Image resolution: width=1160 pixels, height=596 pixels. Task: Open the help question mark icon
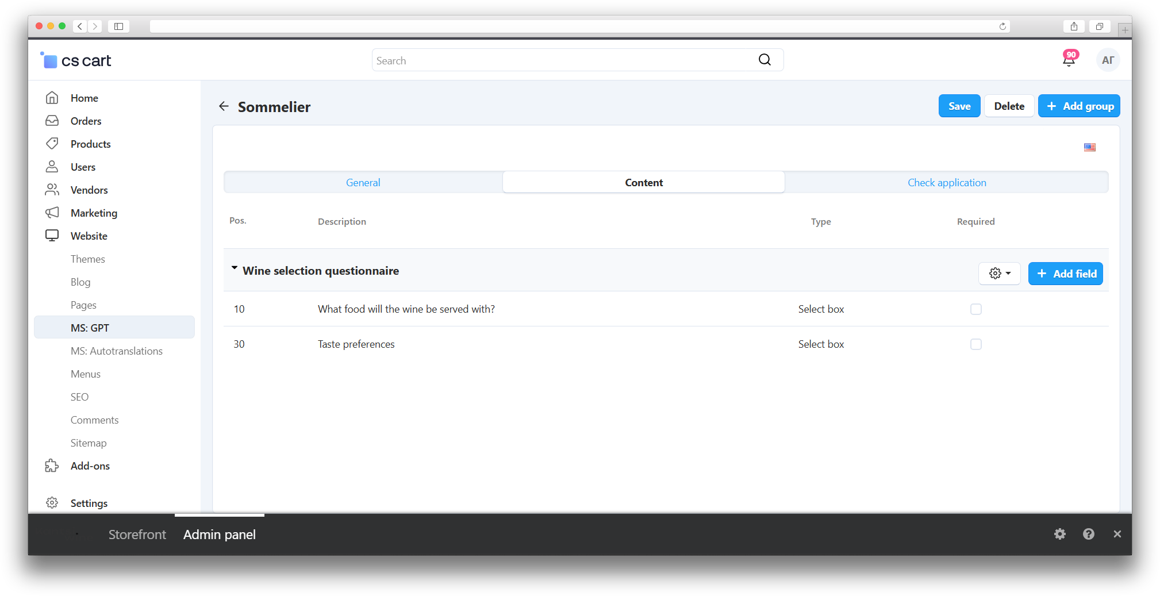coord(1089,534)
